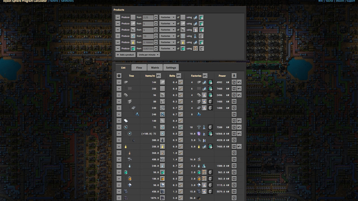Click the export/download icon beside Power
The image size is (358, 201).
click(234, 76)
